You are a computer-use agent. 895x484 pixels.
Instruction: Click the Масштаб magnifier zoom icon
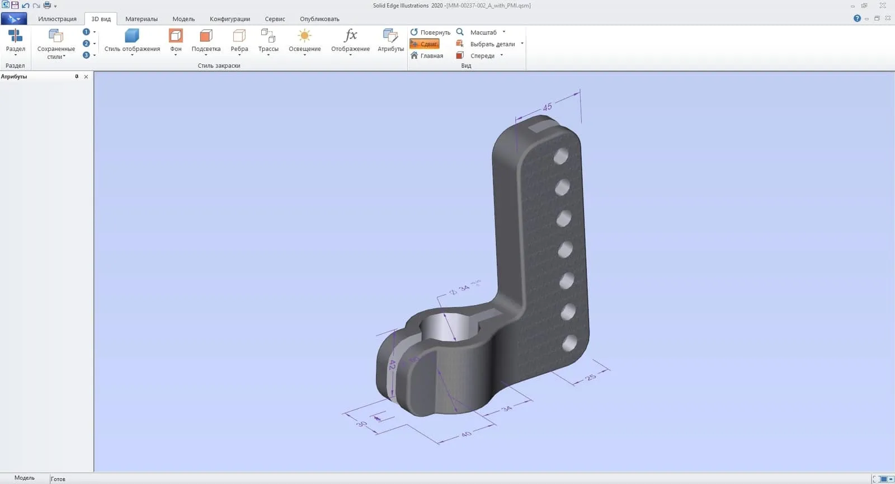click(460, 32)
